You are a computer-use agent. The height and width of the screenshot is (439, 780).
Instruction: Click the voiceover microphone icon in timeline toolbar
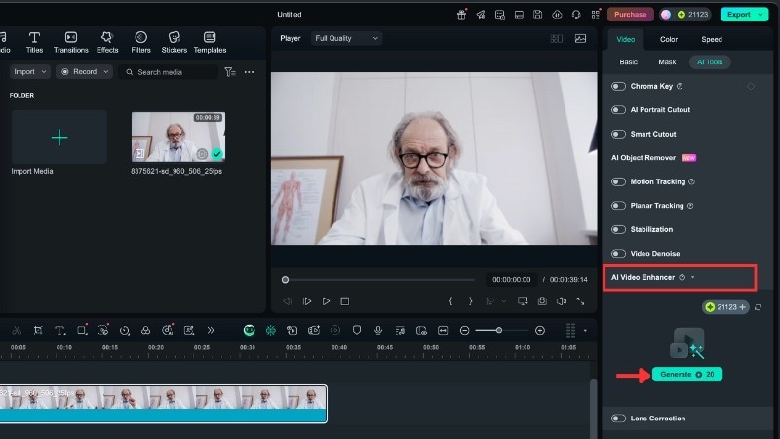(378, 330)
